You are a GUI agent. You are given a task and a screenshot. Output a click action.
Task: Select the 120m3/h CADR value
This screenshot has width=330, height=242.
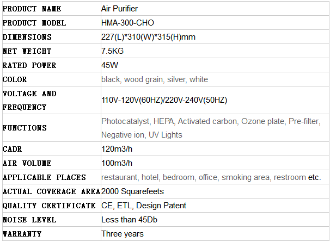[117, 149]
